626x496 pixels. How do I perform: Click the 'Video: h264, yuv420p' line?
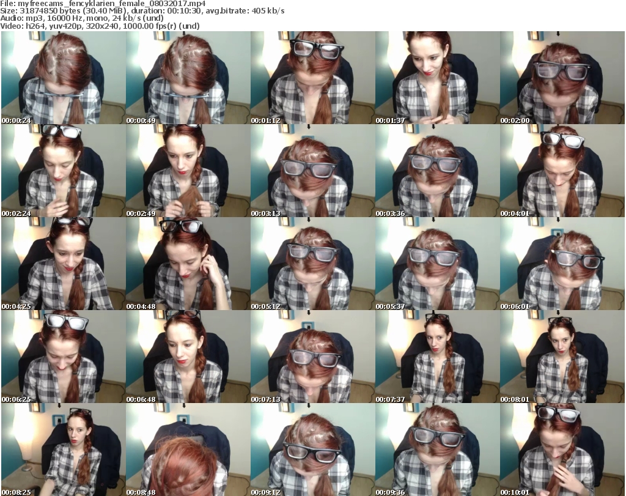pos(100,26)
